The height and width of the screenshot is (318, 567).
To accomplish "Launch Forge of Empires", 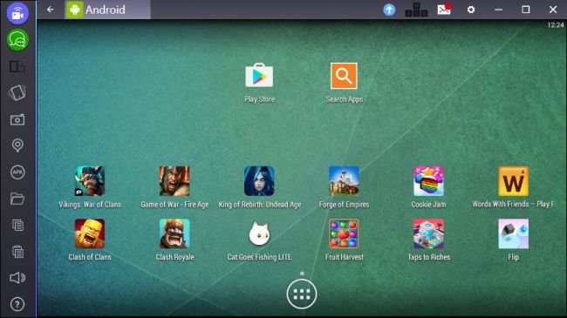I will pyautogui.click(x=344, y=181).
